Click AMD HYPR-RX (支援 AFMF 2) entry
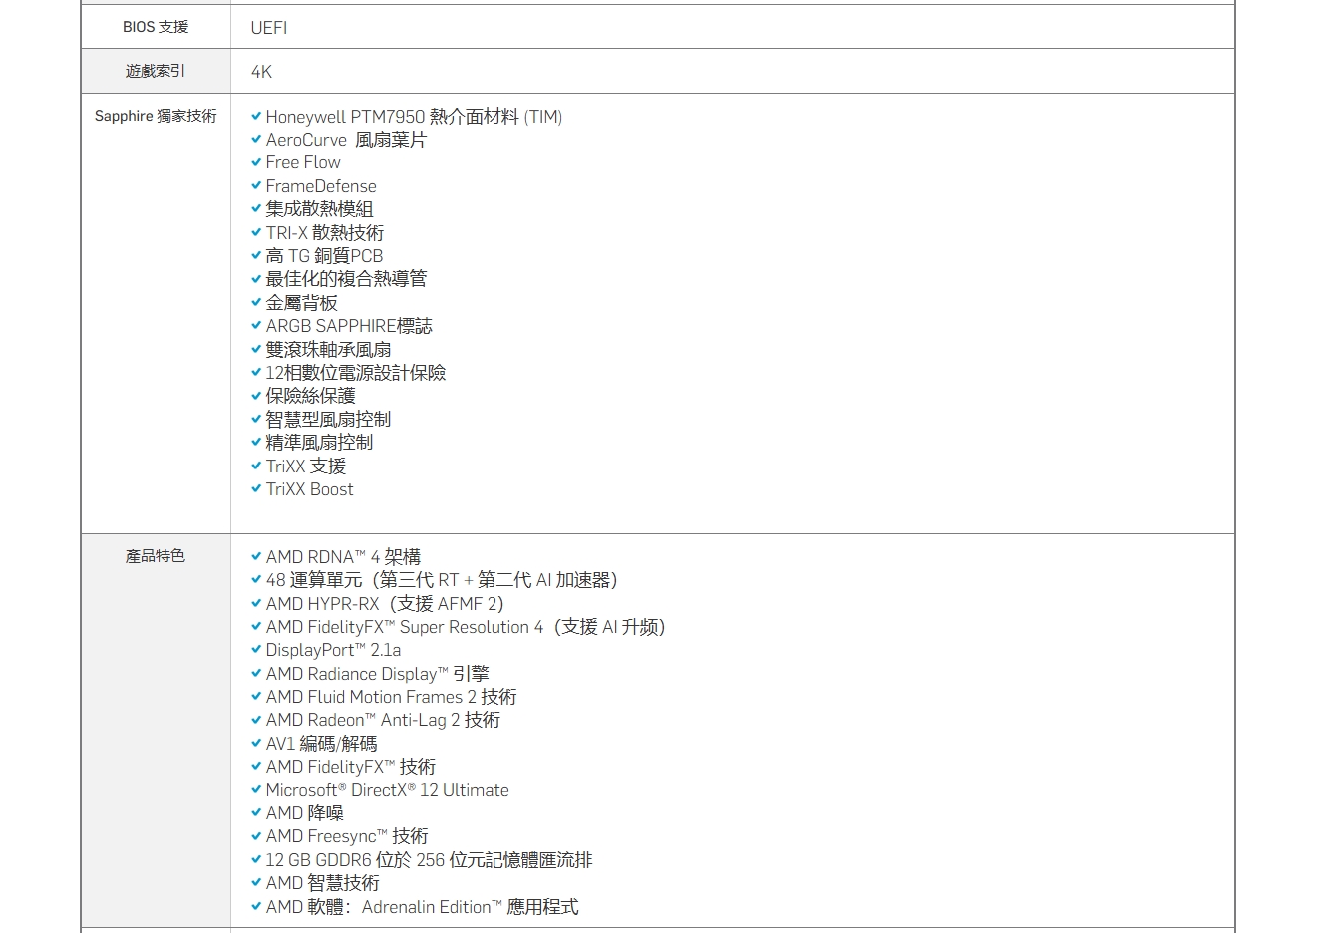The height and width of the screenshot is (933, 1317). 384,604
